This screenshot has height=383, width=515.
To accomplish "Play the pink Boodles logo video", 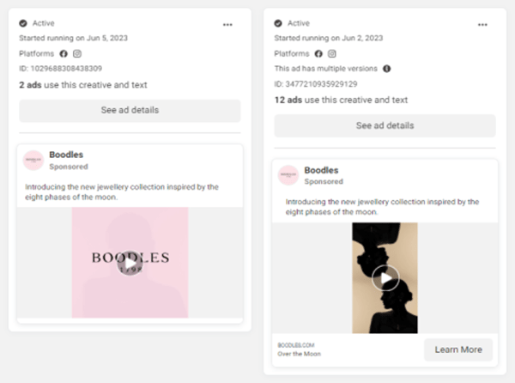I will 129,262.
